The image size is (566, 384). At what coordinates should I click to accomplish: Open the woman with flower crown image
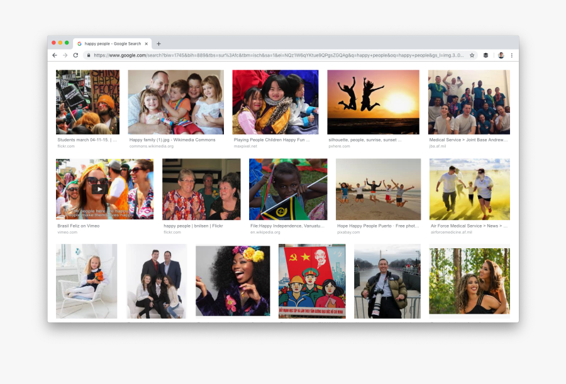232,280
